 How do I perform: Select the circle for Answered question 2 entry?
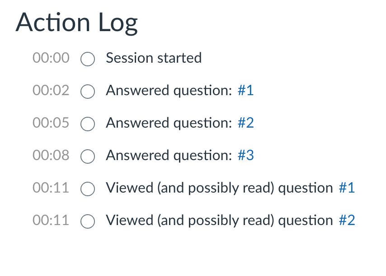[88, 124]
